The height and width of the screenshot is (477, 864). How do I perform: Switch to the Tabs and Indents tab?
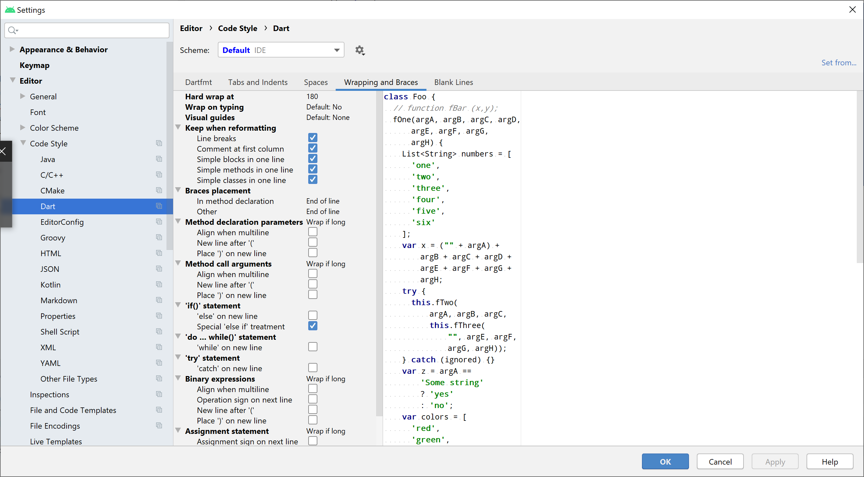click(x=258, y=82)
